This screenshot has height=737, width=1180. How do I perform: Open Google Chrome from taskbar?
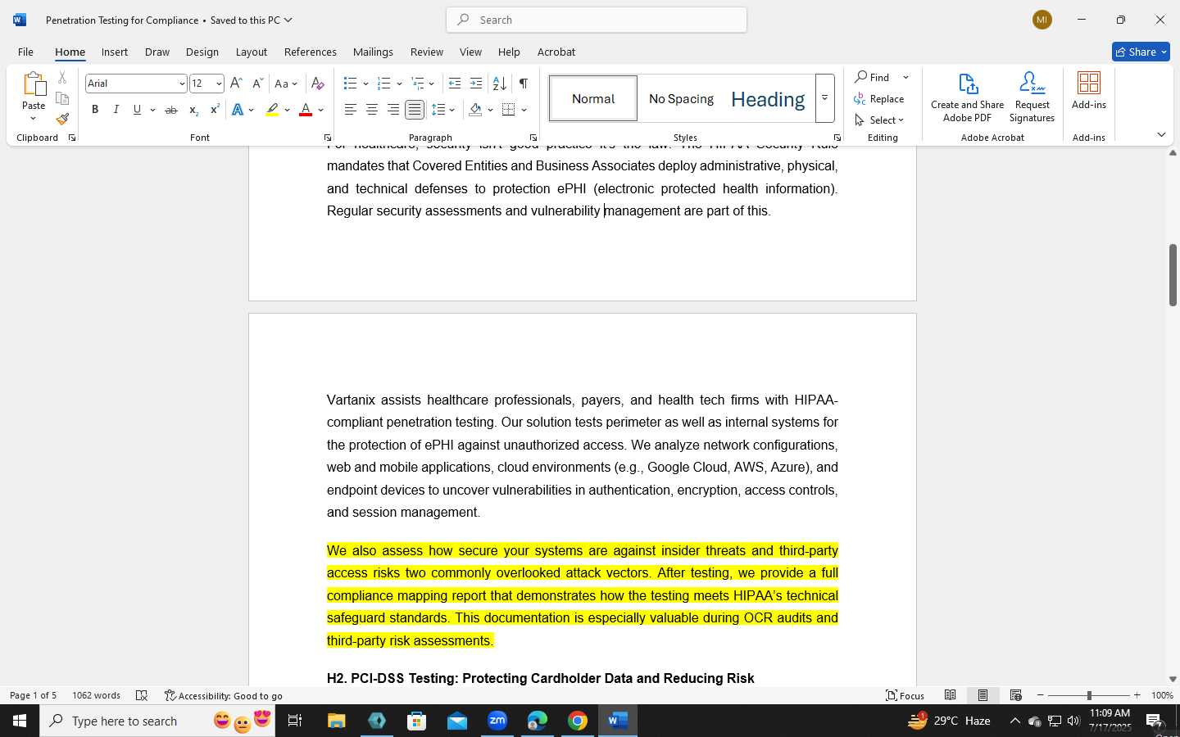[x=578, y=721]
